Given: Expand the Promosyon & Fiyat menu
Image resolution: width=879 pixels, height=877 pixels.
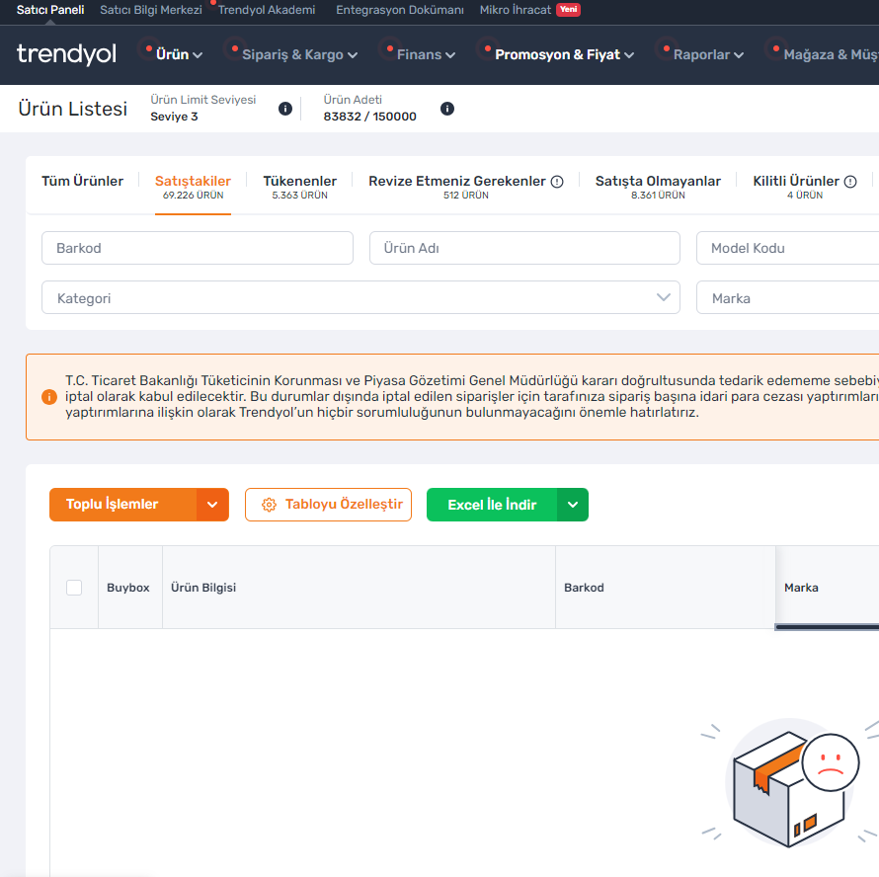Looking at the screenshot, I should click(564, 54).
